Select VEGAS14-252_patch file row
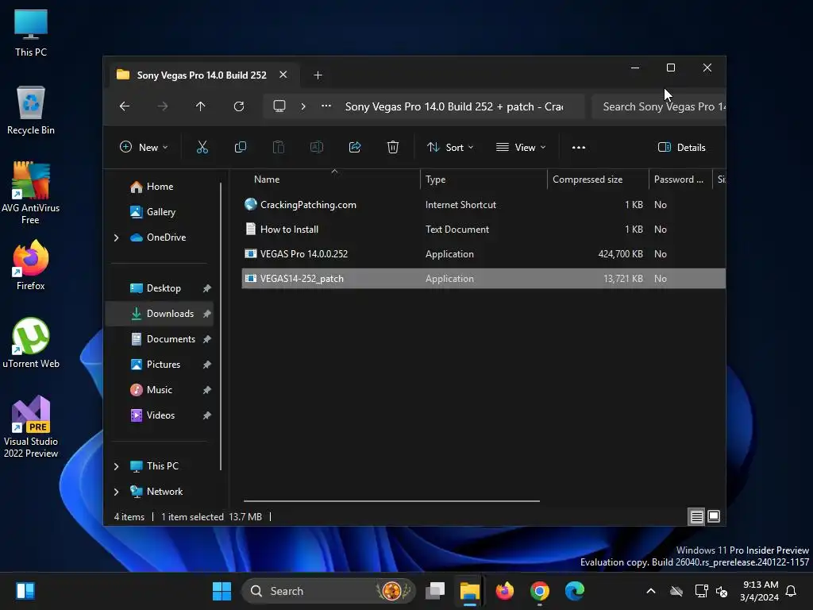 (484, 279)
